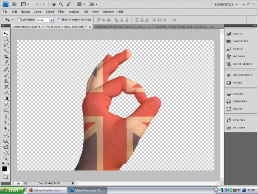Reset to default foreground and background colors
This screenshot has width=258, height=194.
click(x=3, y=164)
